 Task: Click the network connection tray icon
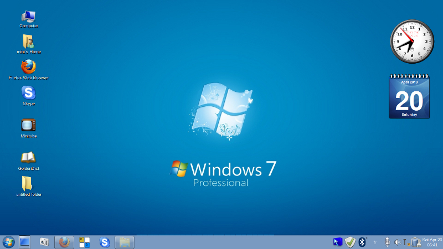406,242
